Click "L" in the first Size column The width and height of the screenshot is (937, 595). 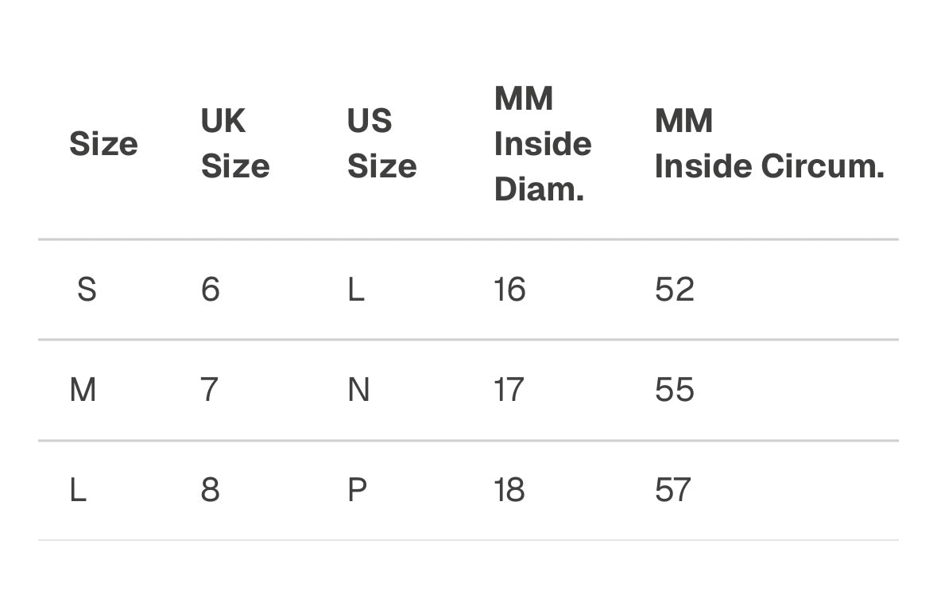[78, 490]
